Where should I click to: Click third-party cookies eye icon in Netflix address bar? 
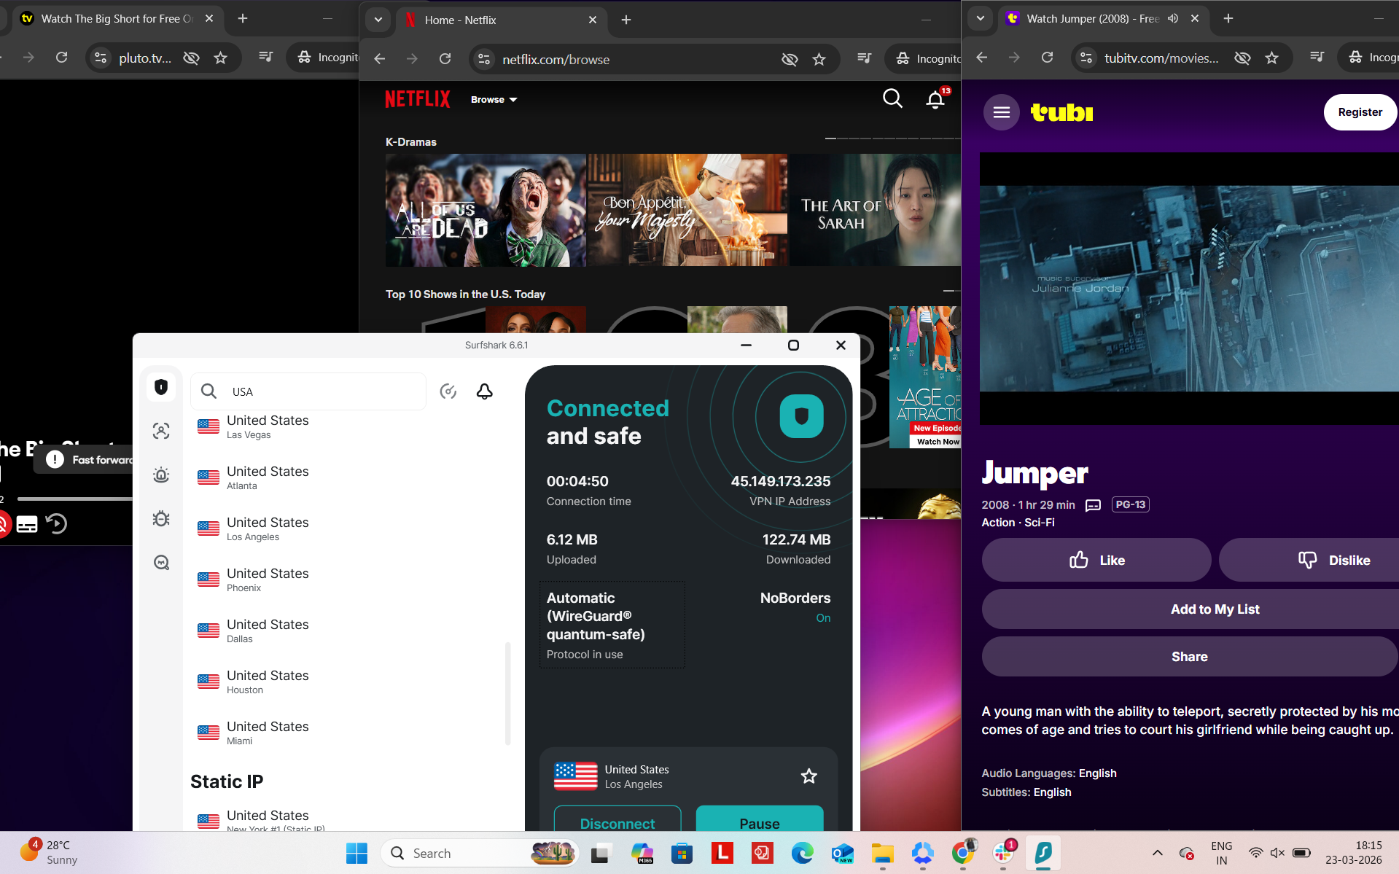pos(790,59)
